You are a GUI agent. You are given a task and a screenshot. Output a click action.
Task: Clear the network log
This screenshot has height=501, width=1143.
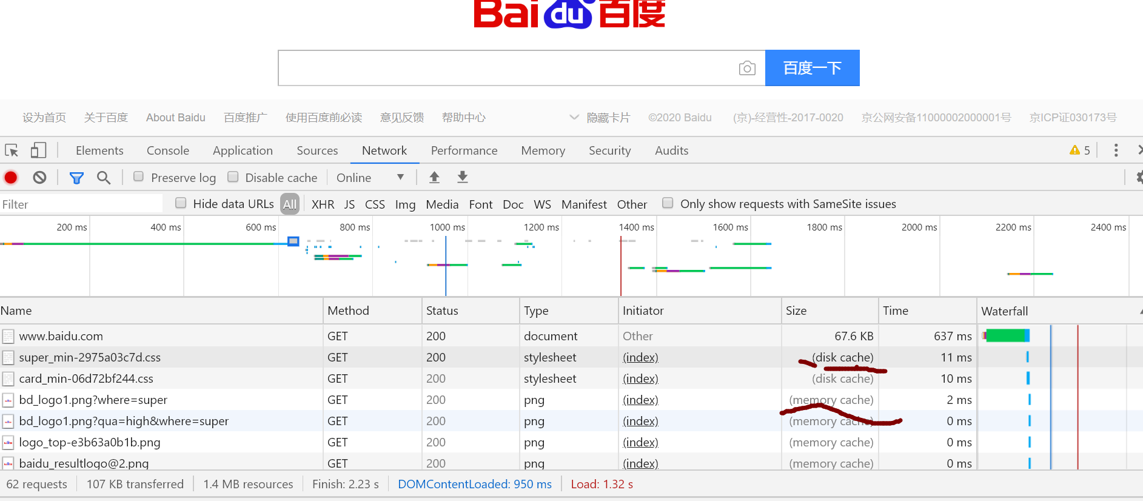(x=39, y=177)
